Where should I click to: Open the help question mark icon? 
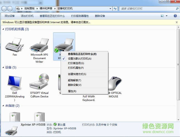pyautogui.click(x=175, y=16)
